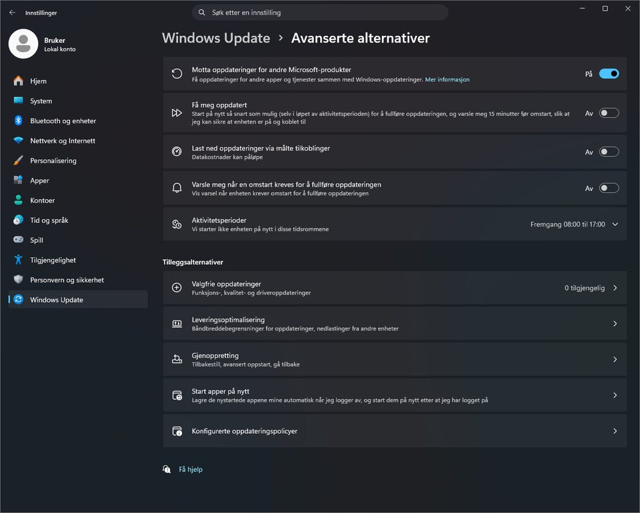
Task: Click the gauge icon for målte tilkoblinger
Action: (x=177, y=152)
